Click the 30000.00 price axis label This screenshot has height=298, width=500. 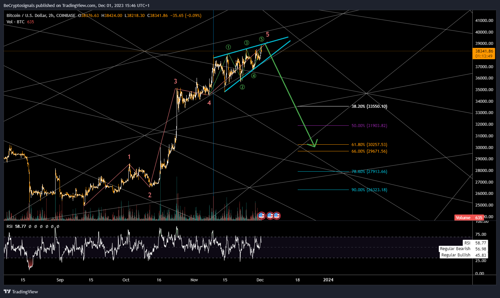[x=484, y=148]
